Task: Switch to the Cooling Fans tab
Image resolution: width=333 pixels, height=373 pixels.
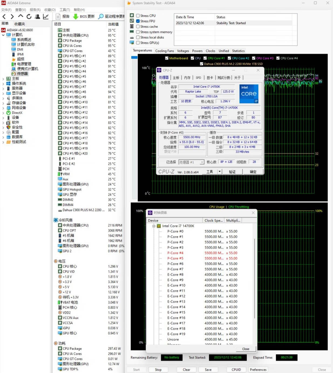Action: point(165,51)
